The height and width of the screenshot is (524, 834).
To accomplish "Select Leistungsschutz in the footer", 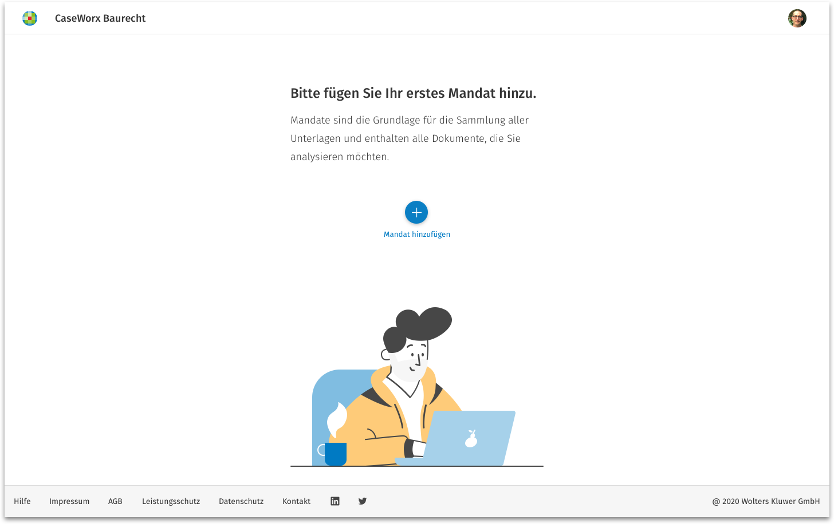I will [x=171, y=501].
